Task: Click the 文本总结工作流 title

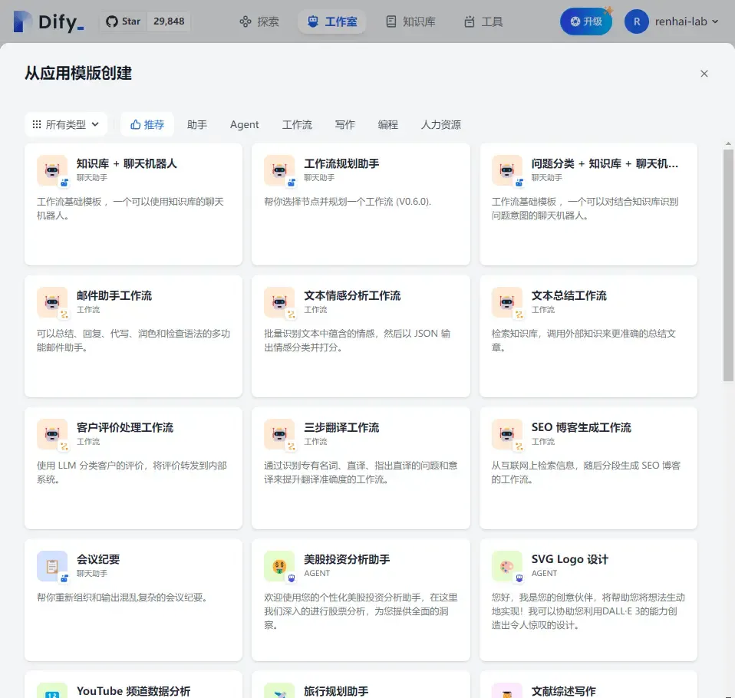Action: [569, 296]
